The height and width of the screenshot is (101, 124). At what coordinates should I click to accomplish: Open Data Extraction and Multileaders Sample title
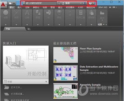(x=99, y=68)
